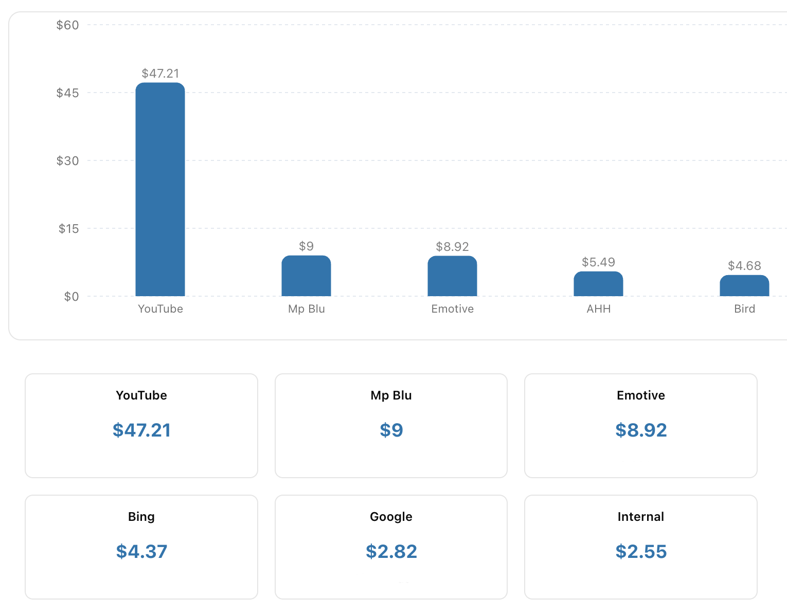Click the Mp Blu bar in the chart

click(x=306, y=276)
